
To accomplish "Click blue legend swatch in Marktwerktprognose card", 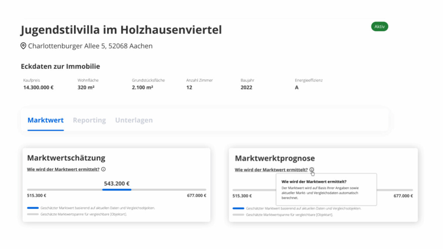I will (x=238, y=208).
